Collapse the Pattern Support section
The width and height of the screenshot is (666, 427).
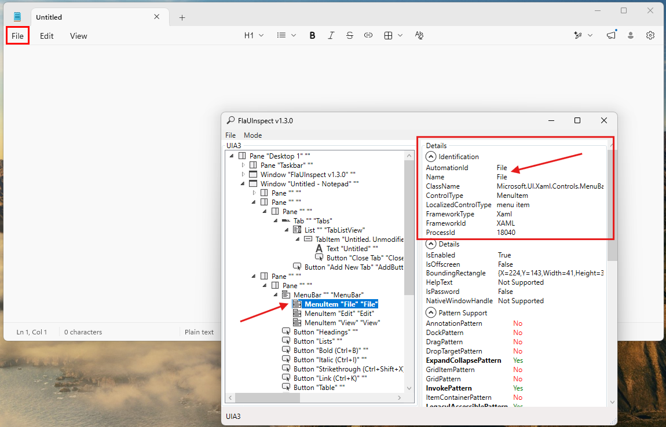click(x=431, y=313)
